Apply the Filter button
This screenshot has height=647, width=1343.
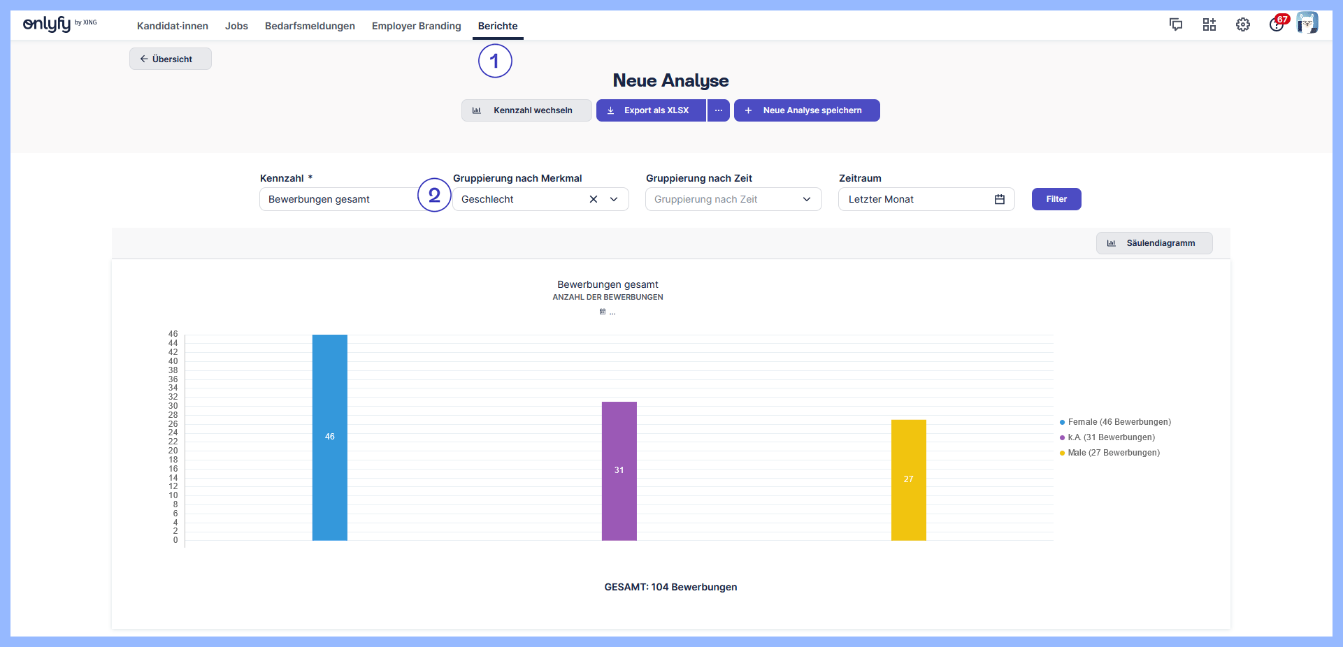pos(1056,199)
